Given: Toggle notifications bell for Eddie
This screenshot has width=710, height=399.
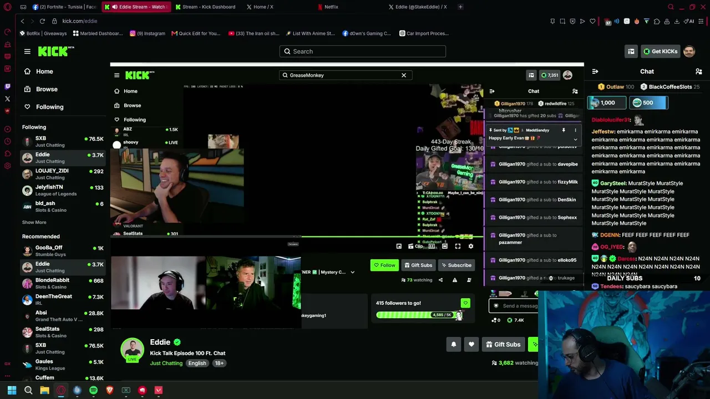Looking at the screenshot, I should [x=454, y=345].
